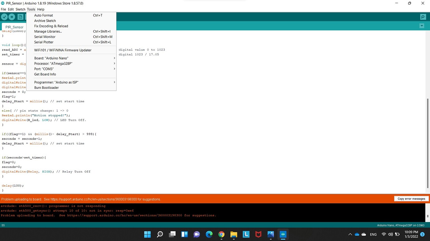Open the Help menu
This screenshot has height=241, width=430.
[41, 9]
